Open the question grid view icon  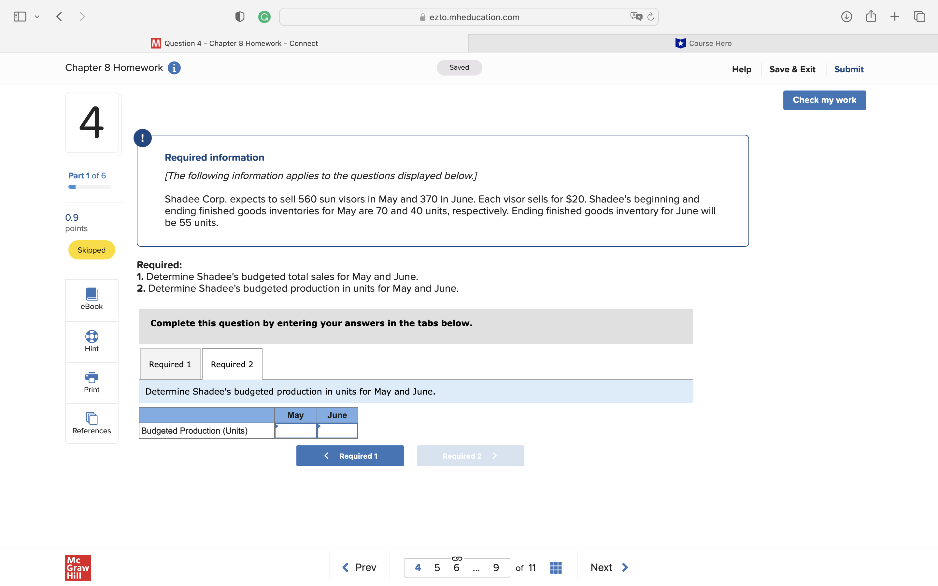555,568
